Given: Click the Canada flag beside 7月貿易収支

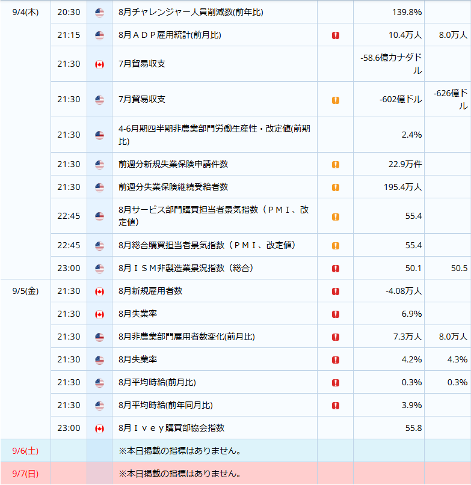Looking at the screenshot, I should [99, 64].
